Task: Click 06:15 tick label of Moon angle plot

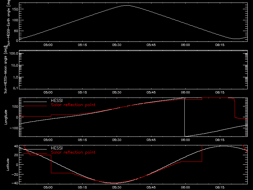Action: 220,92
